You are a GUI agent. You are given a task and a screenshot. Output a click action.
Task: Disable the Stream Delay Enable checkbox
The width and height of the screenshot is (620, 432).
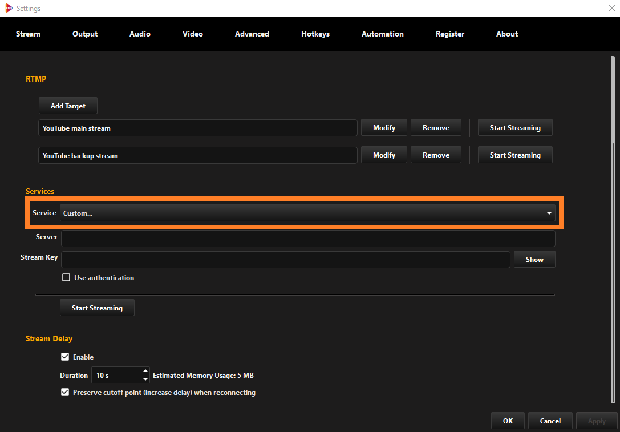(x=65, y=357)
